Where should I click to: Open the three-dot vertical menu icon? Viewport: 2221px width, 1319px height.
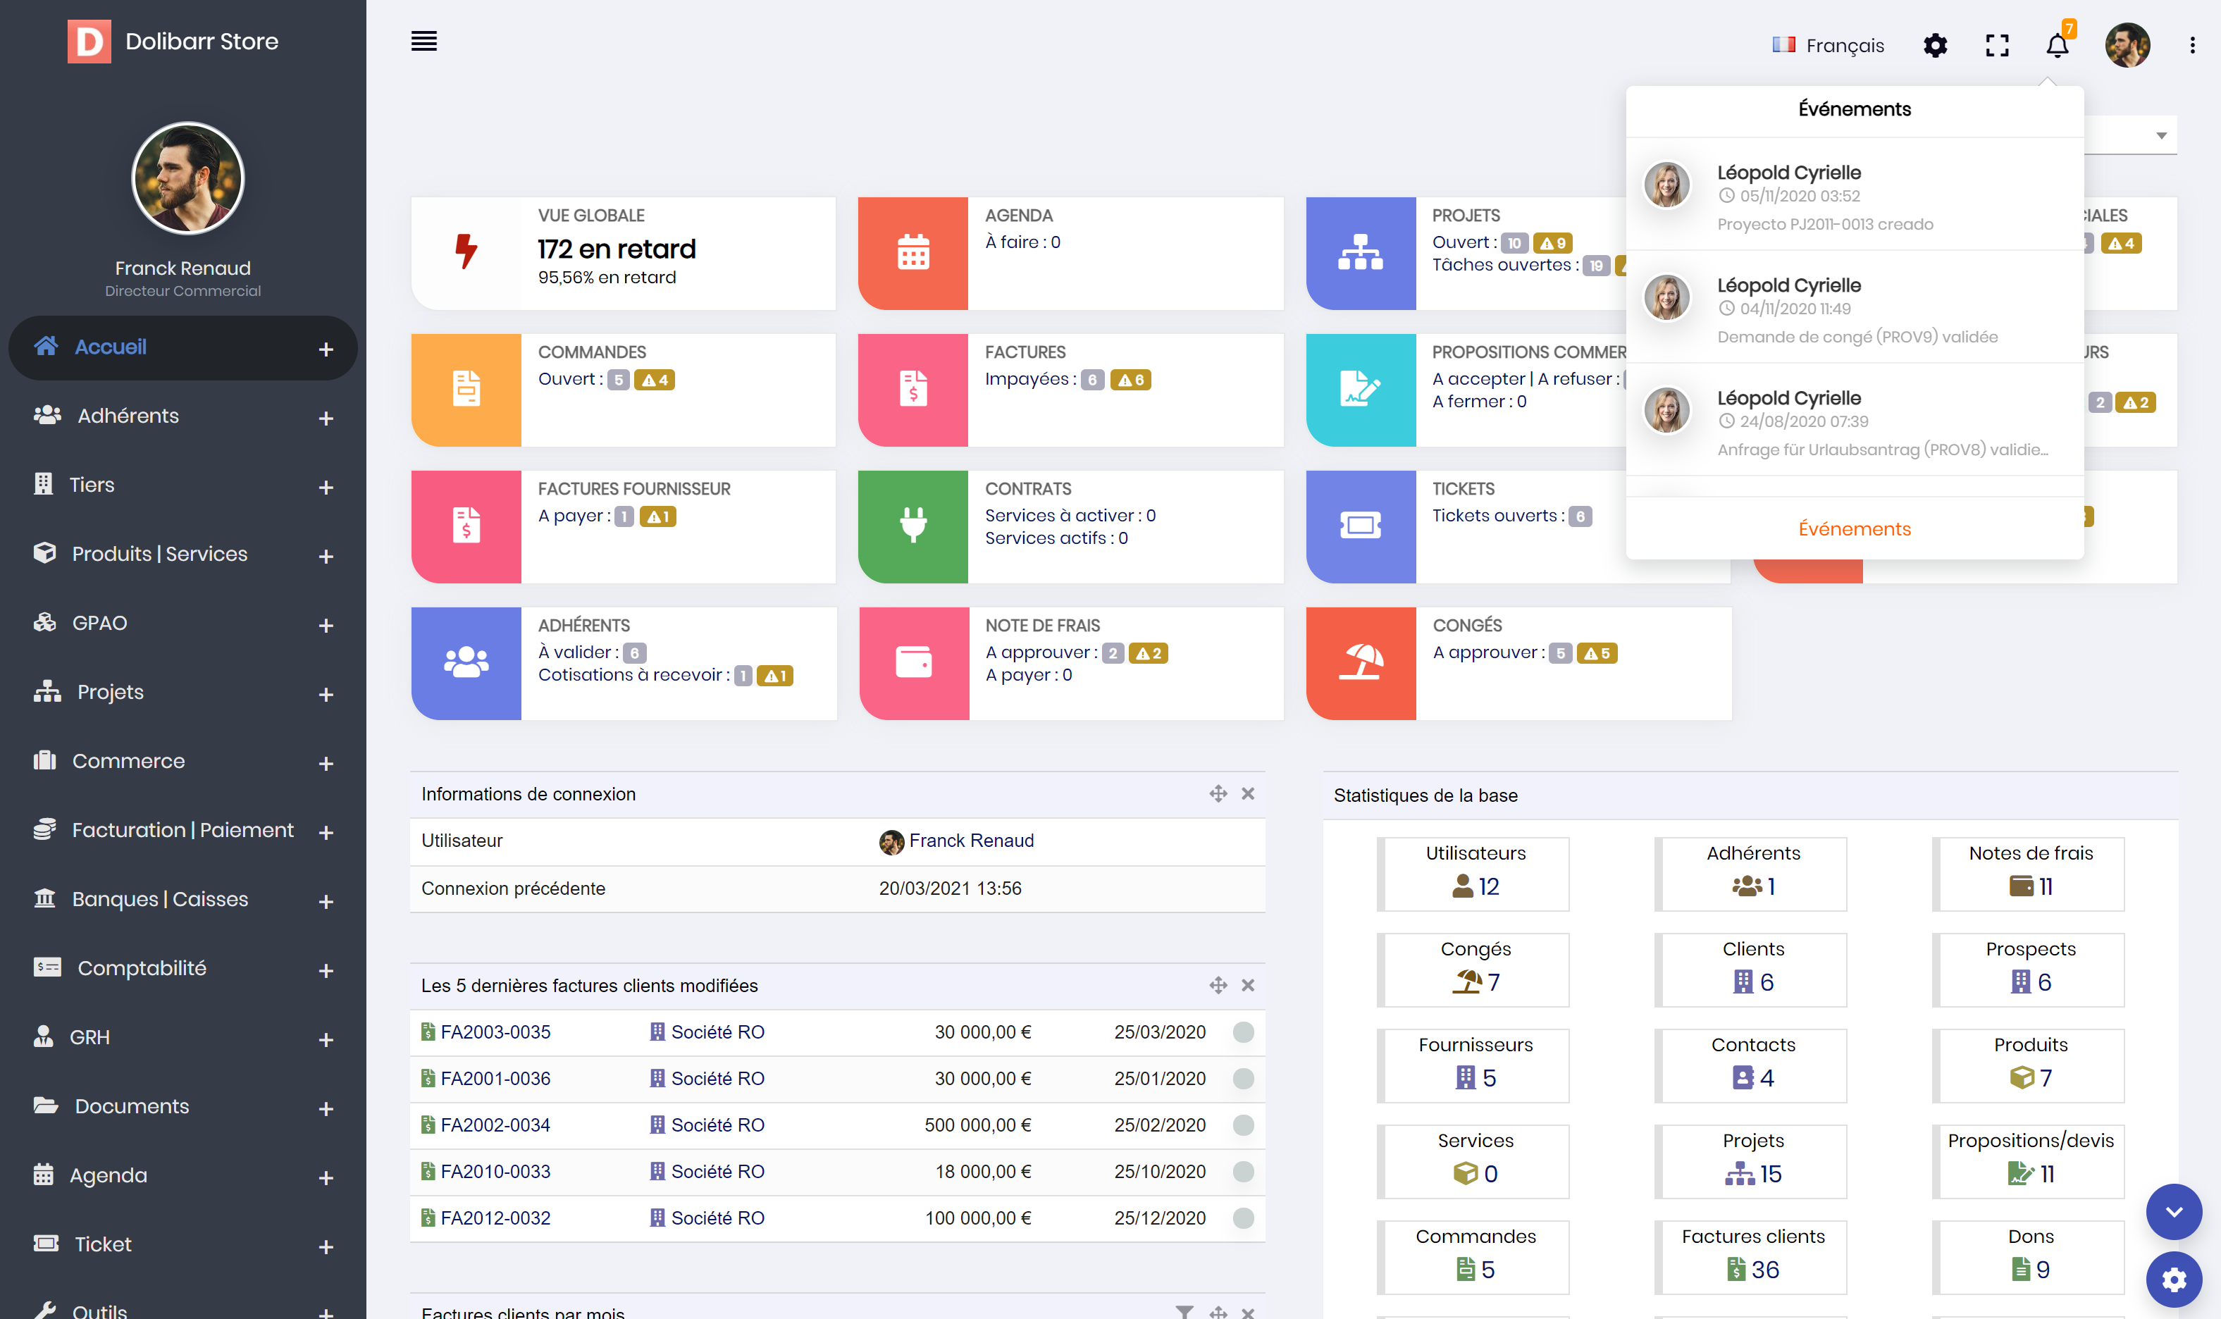pos(2191,45)
